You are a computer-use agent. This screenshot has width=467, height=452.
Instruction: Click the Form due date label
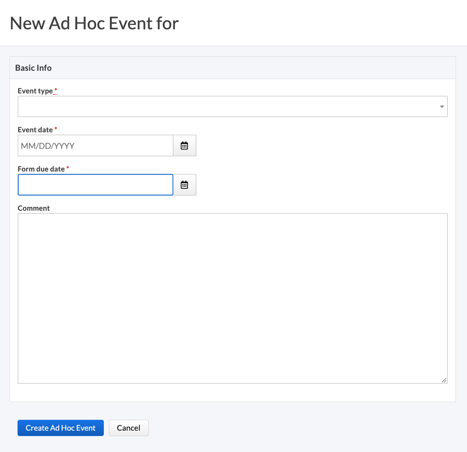pyautogui.click(x=41, y=169)
